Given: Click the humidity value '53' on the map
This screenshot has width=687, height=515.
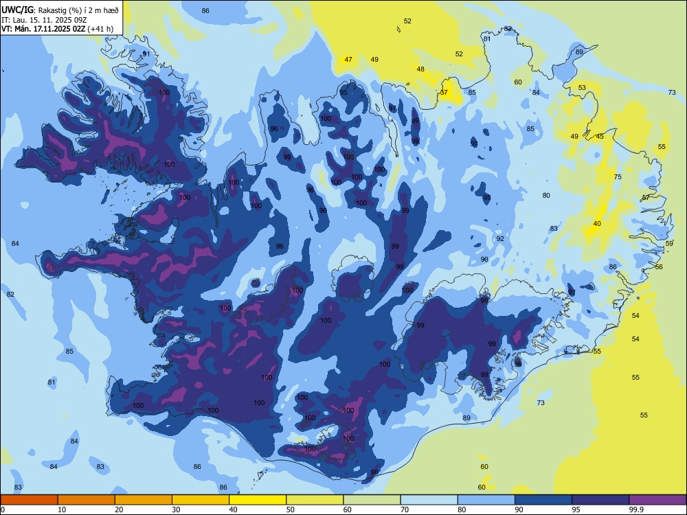Looking at the screenshot, I should click(x=582, y=88).
